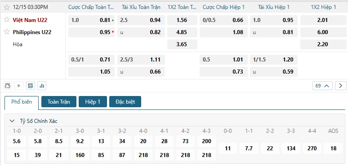Open the live stream play icon

19,86
